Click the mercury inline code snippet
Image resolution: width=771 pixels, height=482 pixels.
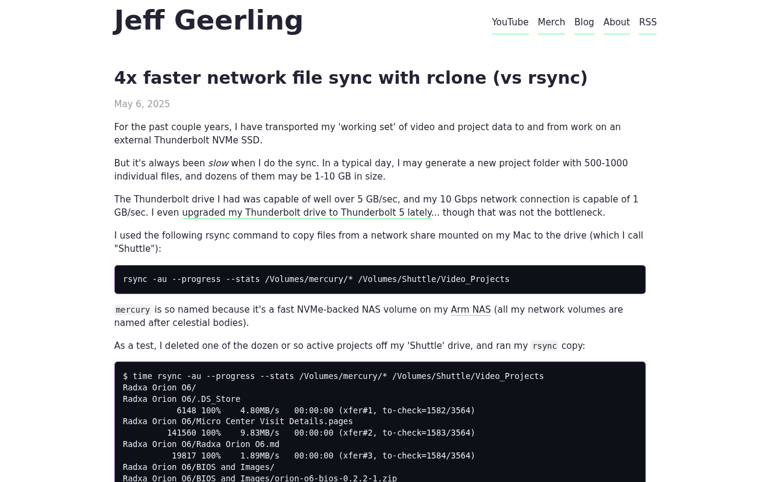(133, 310)
